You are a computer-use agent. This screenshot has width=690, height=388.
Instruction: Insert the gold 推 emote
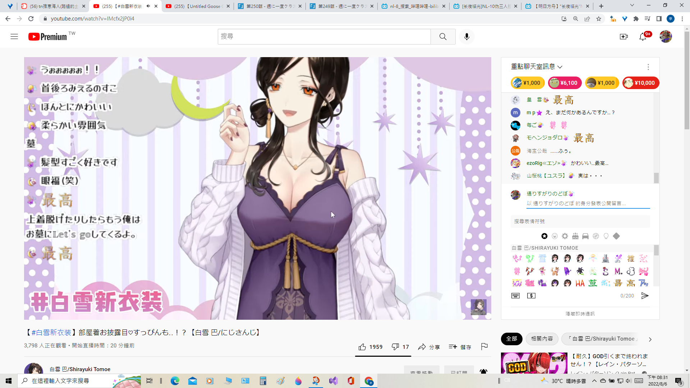(631, 259)
